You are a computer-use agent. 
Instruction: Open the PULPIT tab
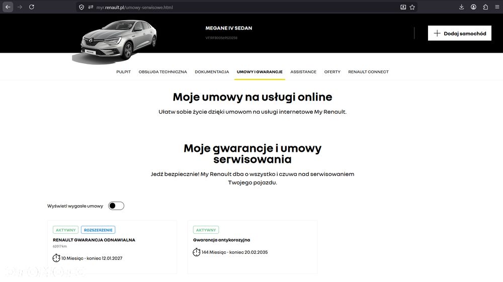click(124, 72)
